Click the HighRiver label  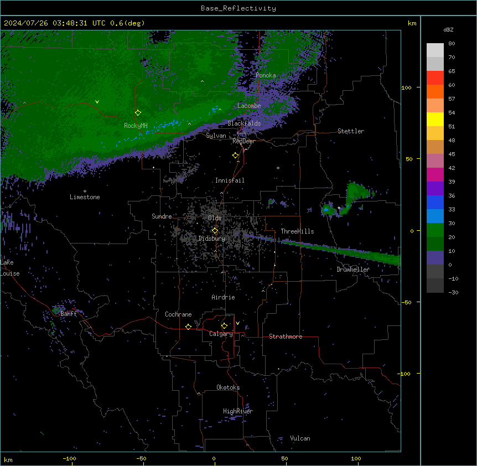tap(238, 411)
